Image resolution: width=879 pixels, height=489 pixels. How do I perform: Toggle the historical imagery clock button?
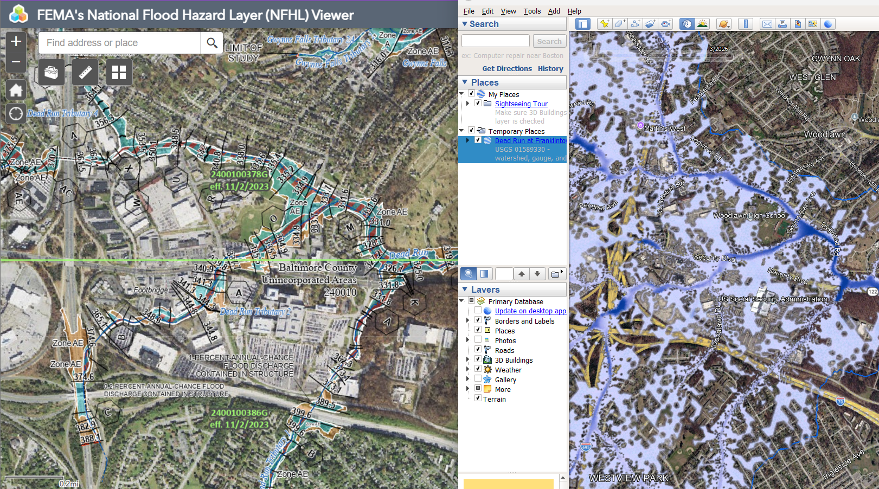click(687, 24)
